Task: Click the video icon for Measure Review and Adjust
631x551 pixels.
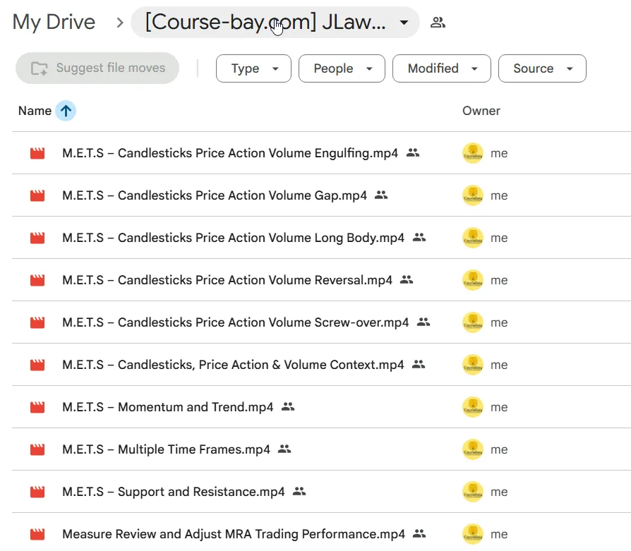Action: 37,534
